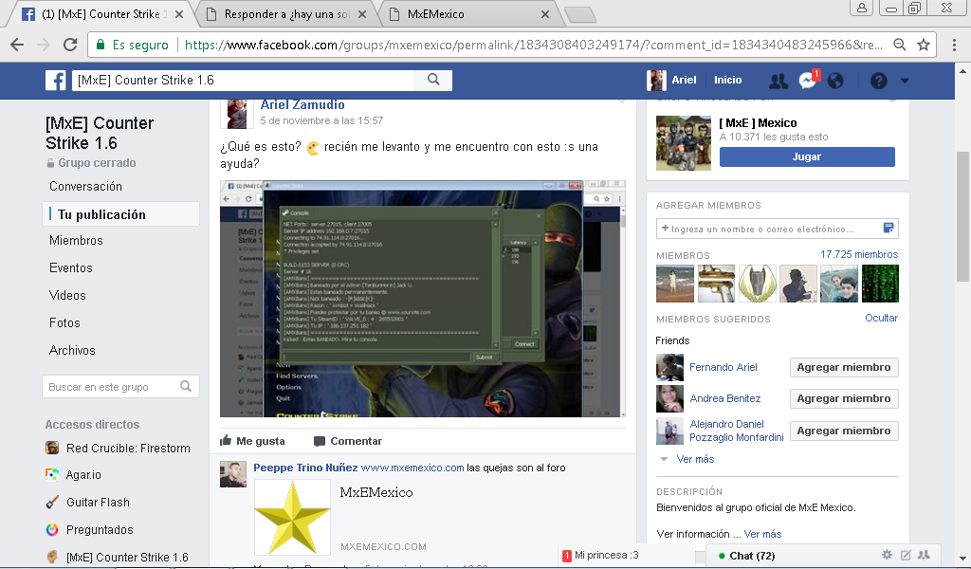971x569 pixels.
Task: Switch to the 'Responder a ¿hay una sol' tab
Action: (x=287, y=14)
